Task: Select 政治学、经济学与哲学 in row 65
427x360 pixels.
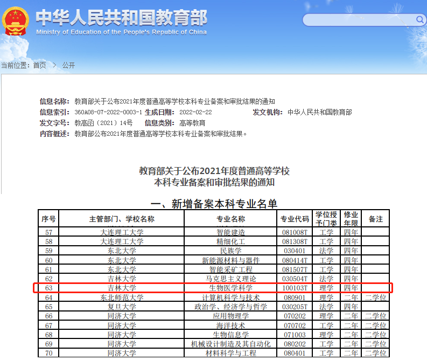Action: pyautogui.click(x=230, y=307)
